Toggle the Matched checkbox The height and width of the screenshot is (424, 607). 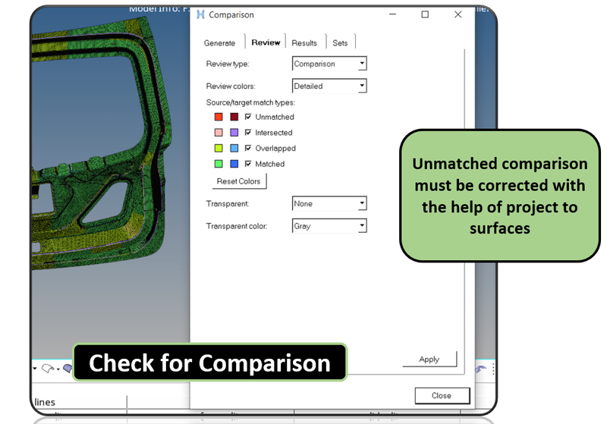248,164
